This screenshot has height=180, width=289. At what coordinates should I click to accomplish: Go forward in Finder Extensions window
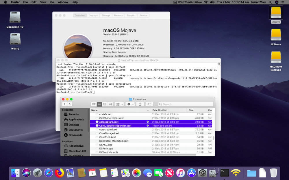pyautogui.click(x=70, y=104)
